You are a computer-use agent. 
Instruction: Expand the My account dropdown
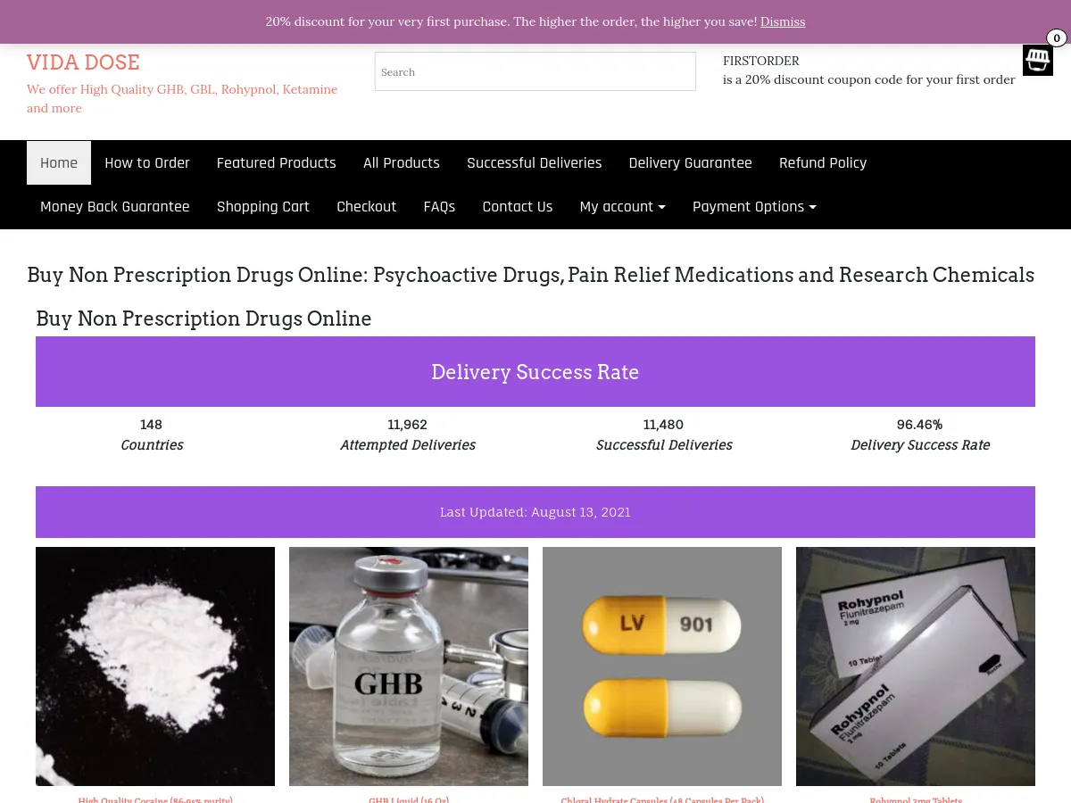[x=623, y=206]
